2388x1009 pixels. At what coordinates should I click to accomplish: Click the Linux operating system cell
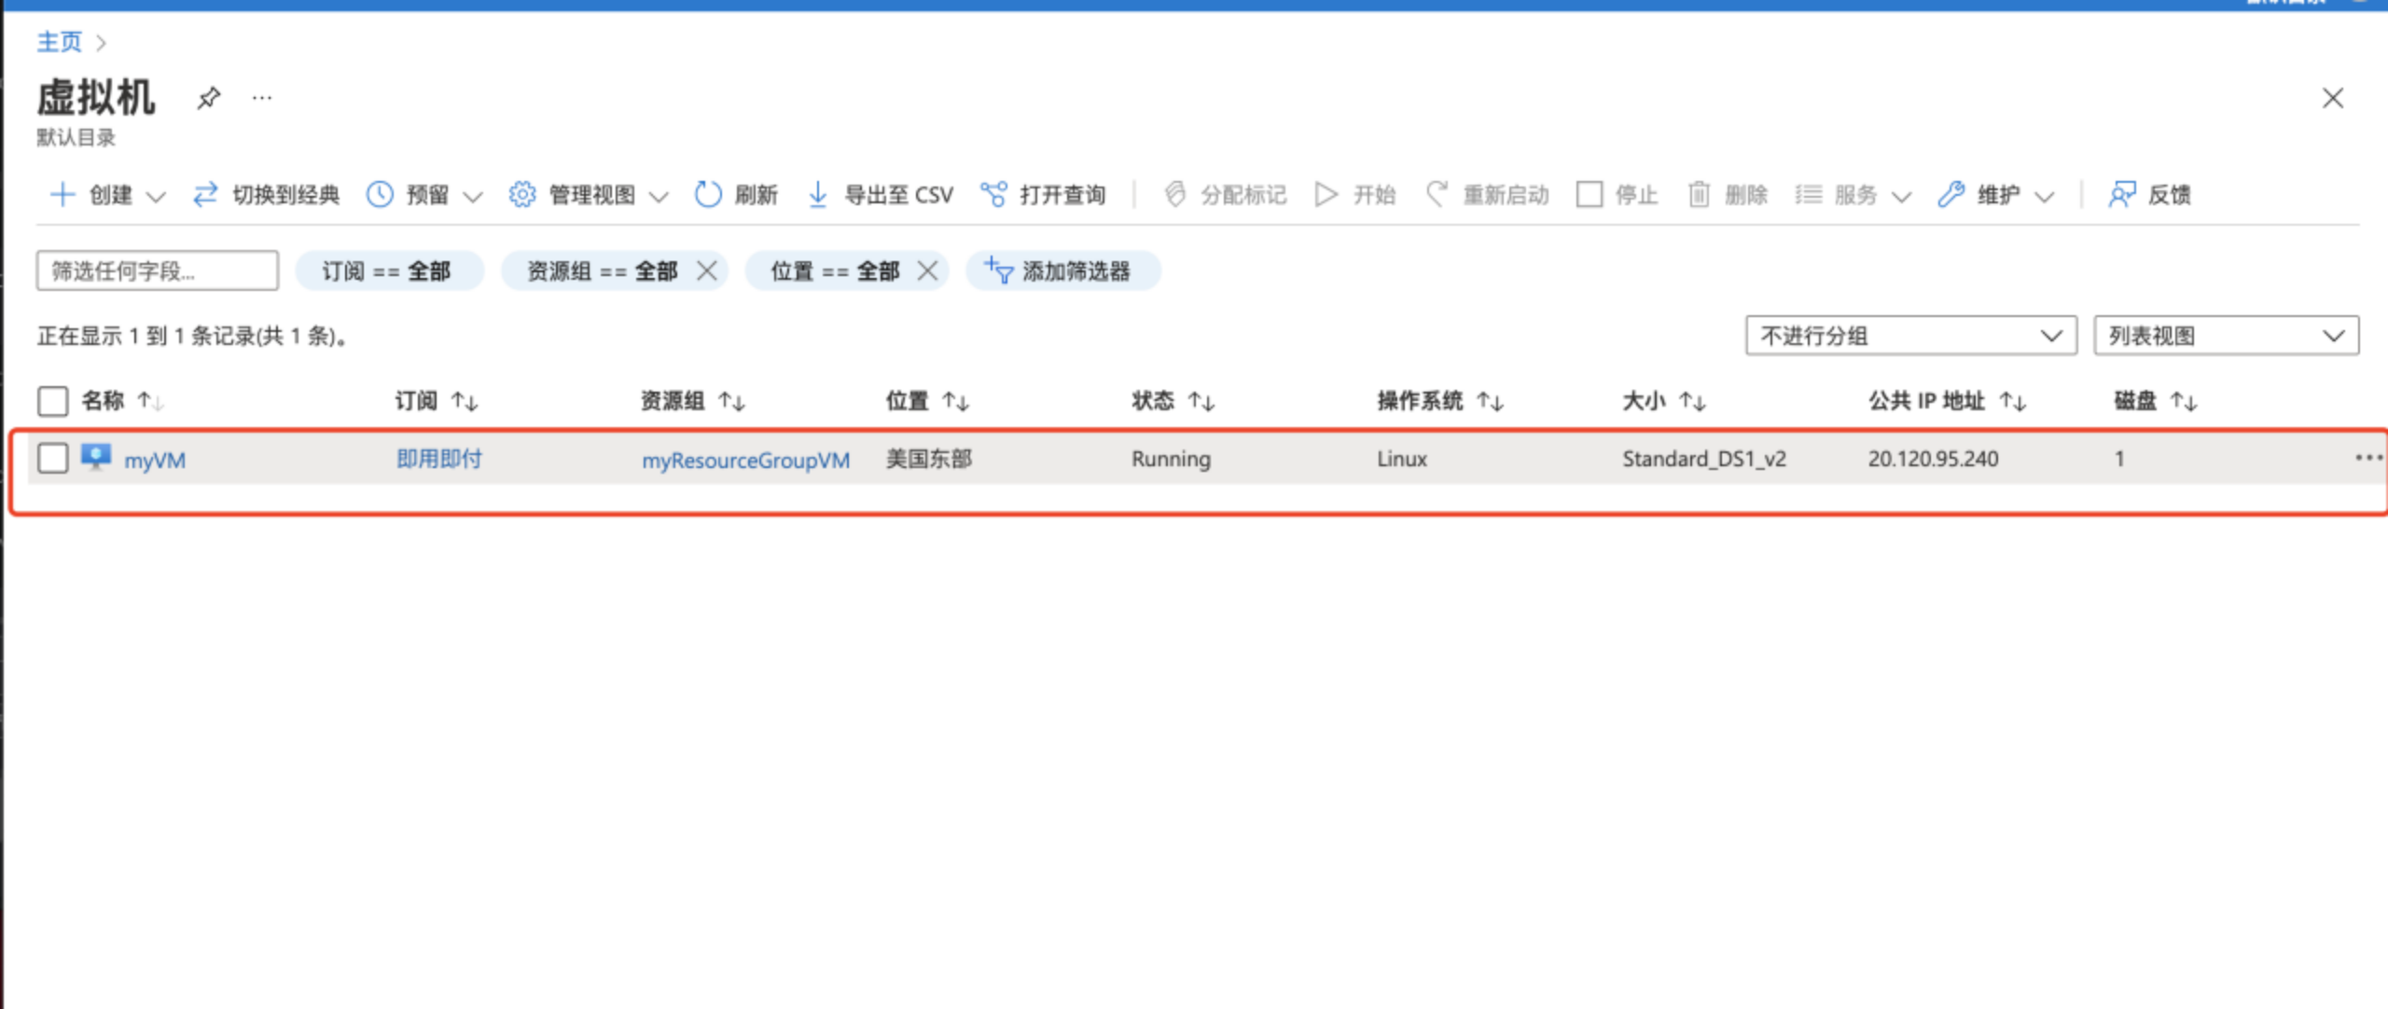coord(1402,459)
